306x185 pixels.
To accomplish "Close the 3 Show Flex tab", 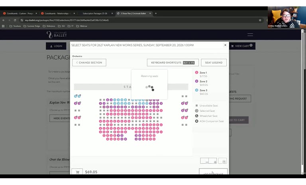I will [x=150, y=14].
